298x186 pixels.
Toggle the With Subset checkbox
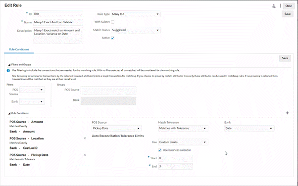pos(113,22)
